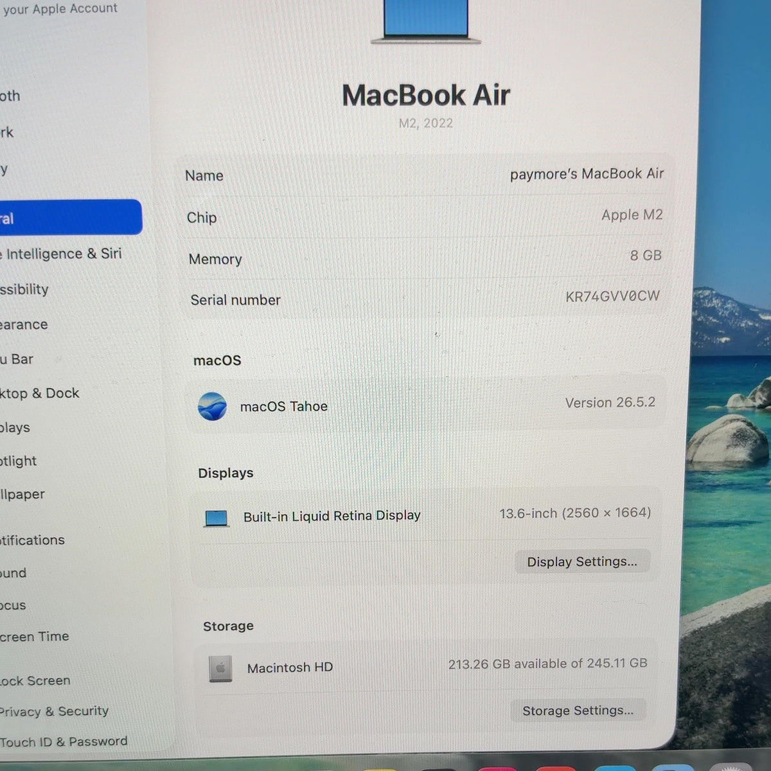Open Appearance settings in sidebar
The image size is (771, 771).
pyautogui.click(x=24, y=324)
